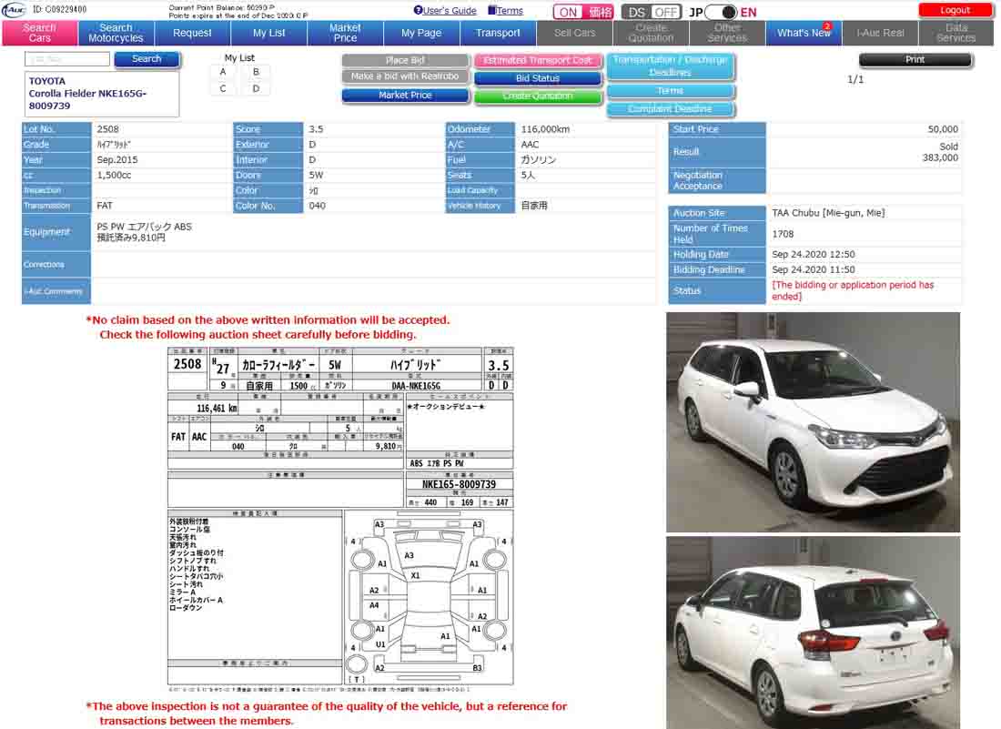This screenshot has height=729, width=1001.
Task: Click Estimated Transport Cost button
Action: (x=538, y=61)
